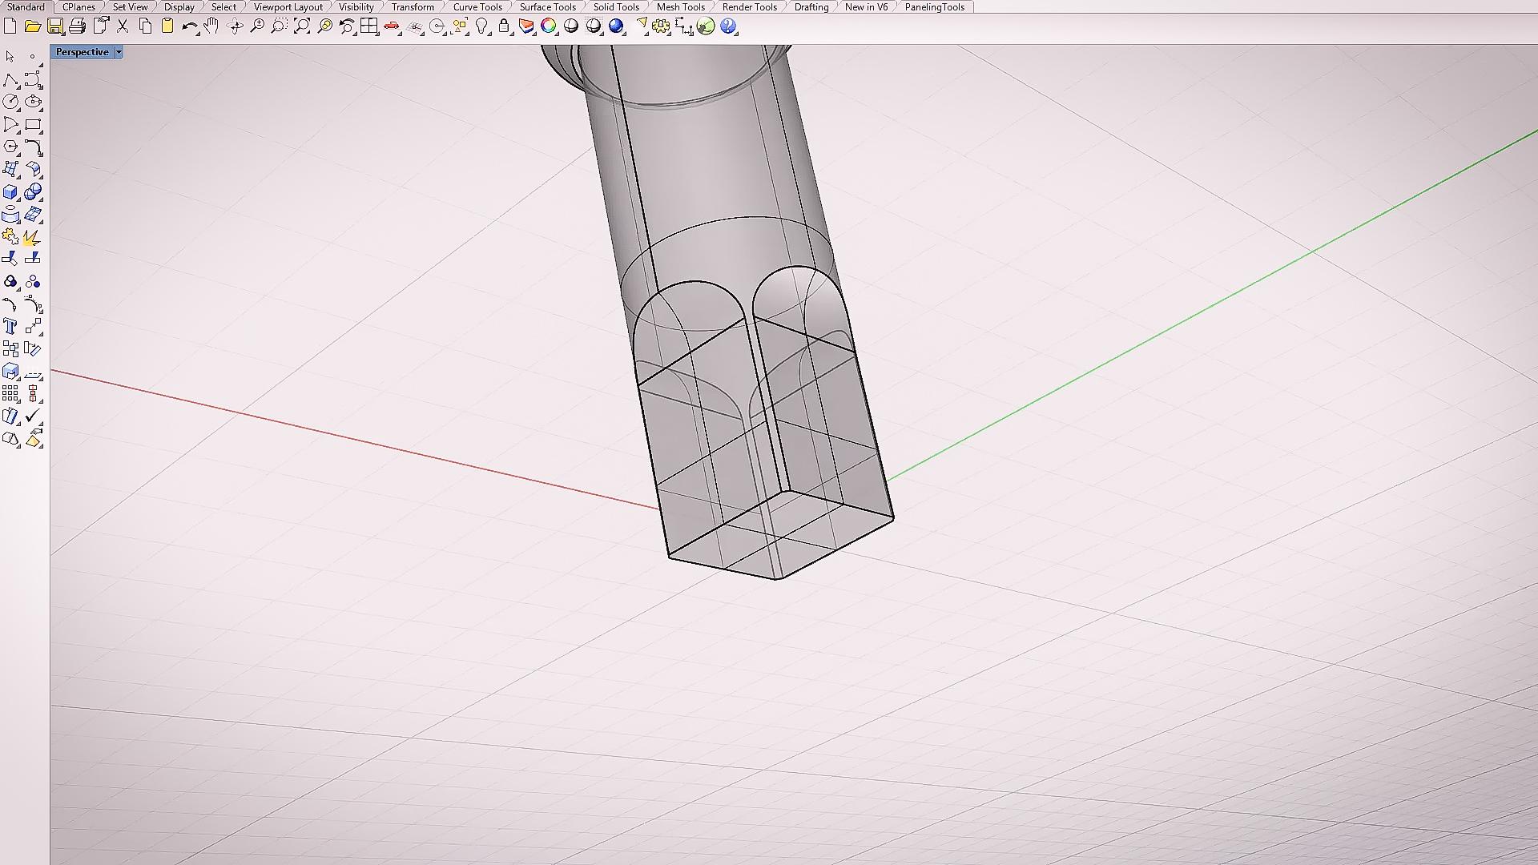Screen dimensions: 1538x865
Task: Click the Boolean union spheres icon
Action: click(33, 192)
